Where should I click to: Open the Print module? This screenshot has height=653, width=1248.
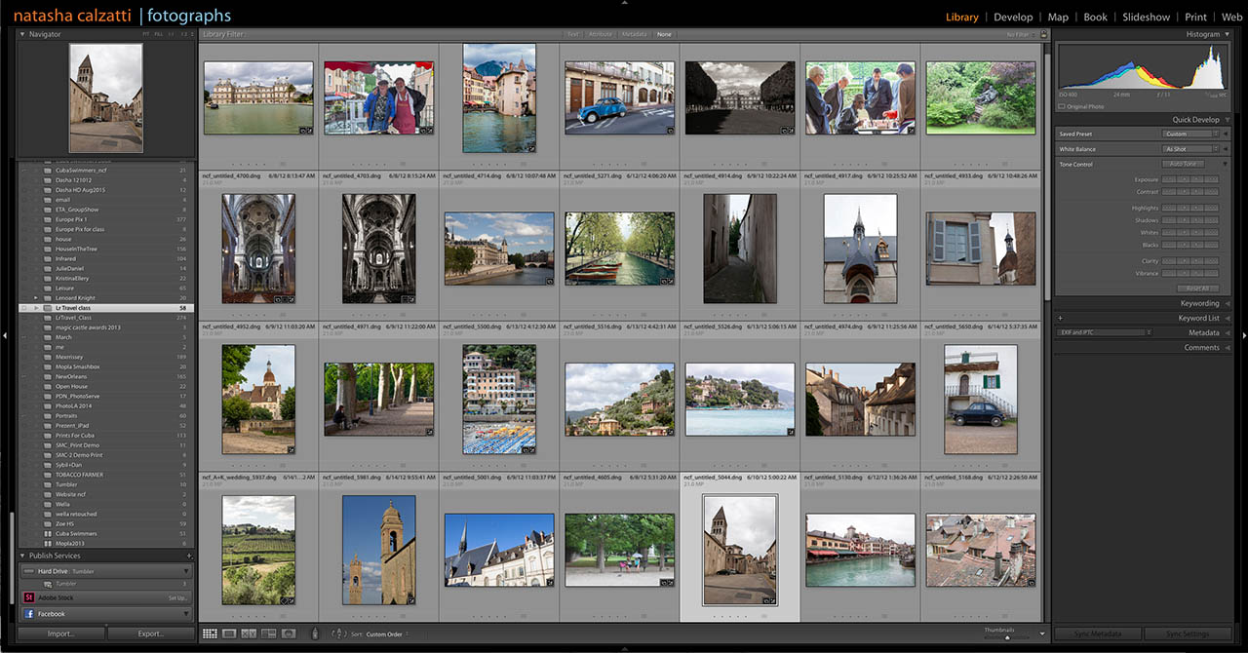tap(1195, 17)
